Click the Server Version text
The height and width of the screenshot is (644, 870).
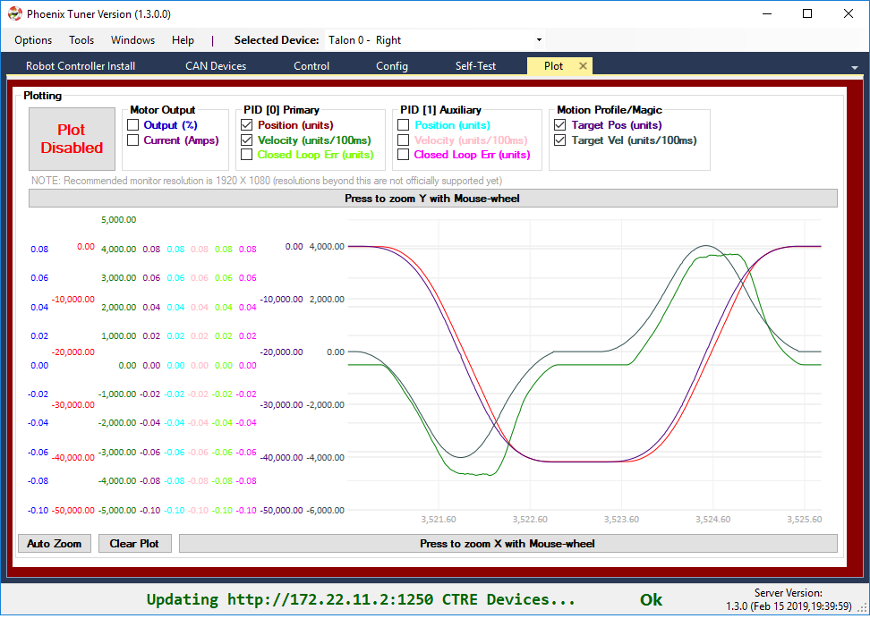point(789,599)
